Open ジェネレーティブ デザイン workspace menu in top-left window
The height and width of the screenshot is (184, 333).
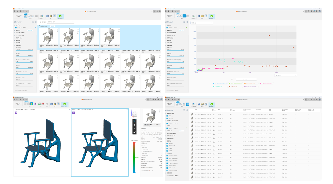18,16
